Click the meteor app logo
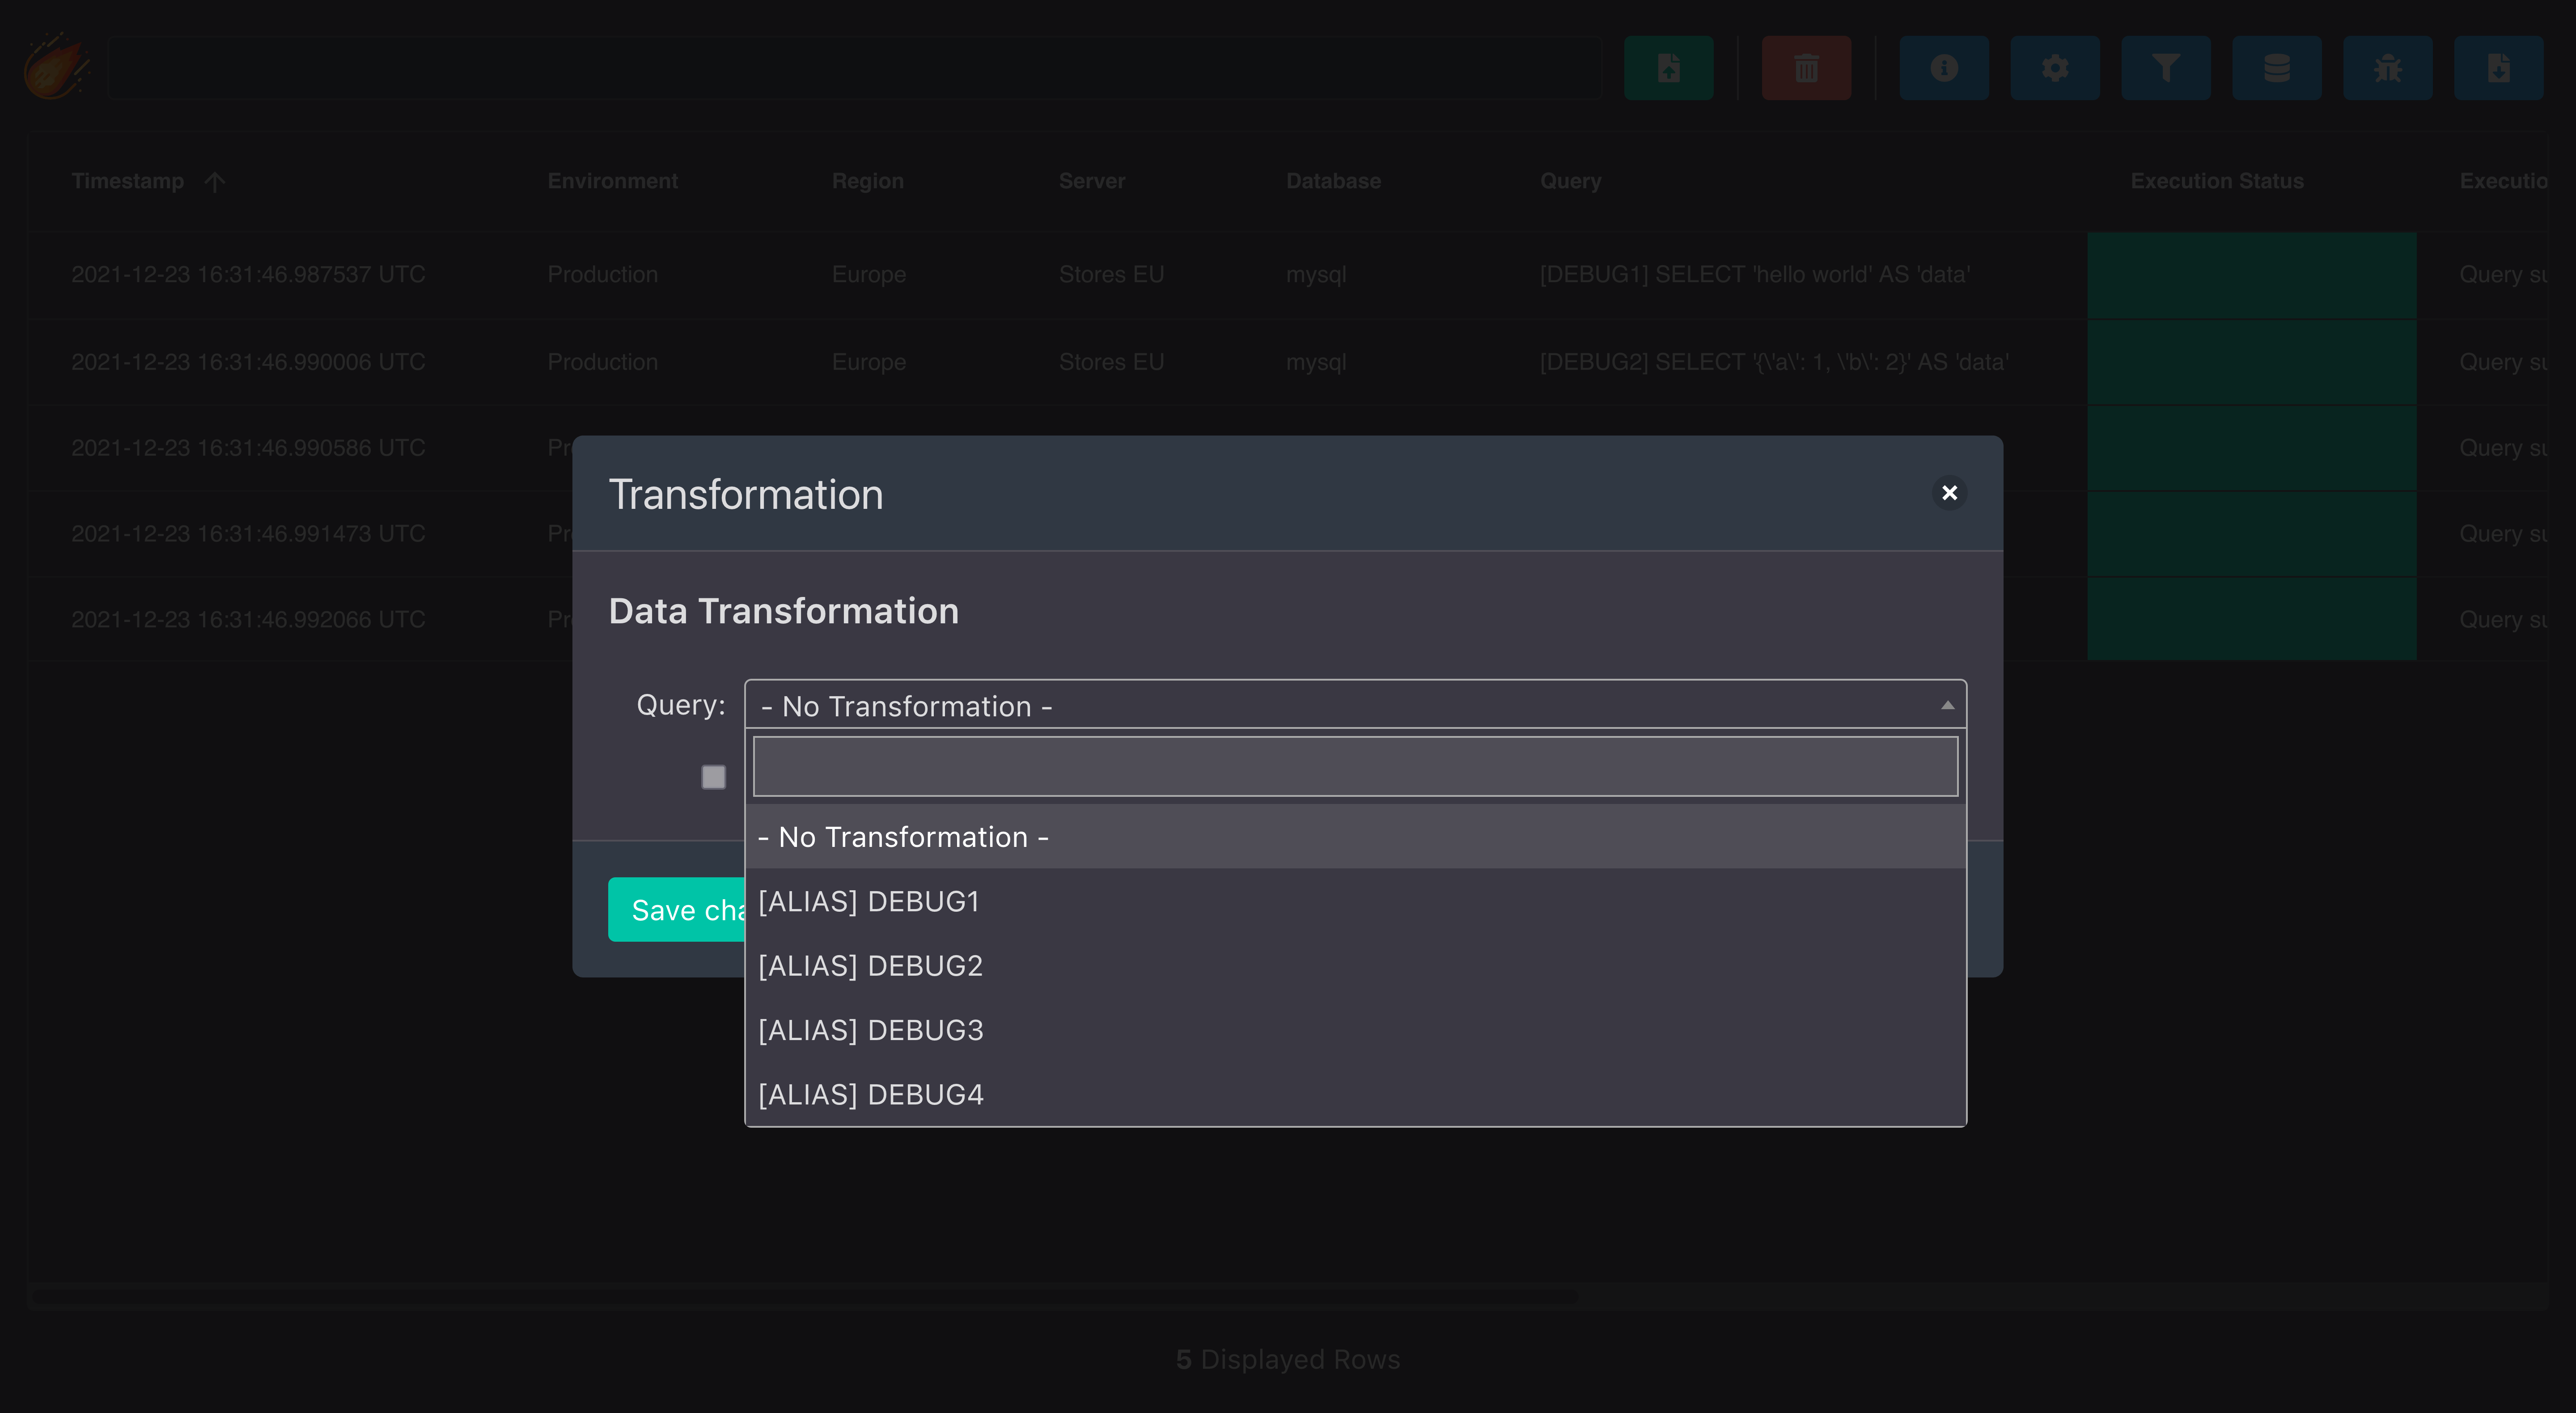 (57, 67)
